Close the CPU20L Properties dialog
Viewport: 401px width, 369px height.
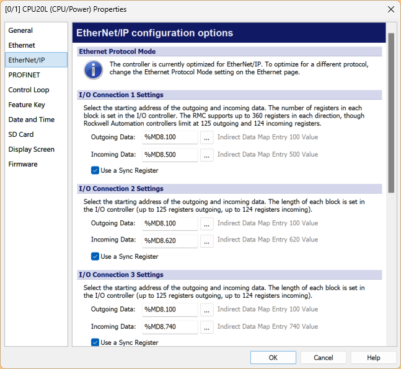390,9
